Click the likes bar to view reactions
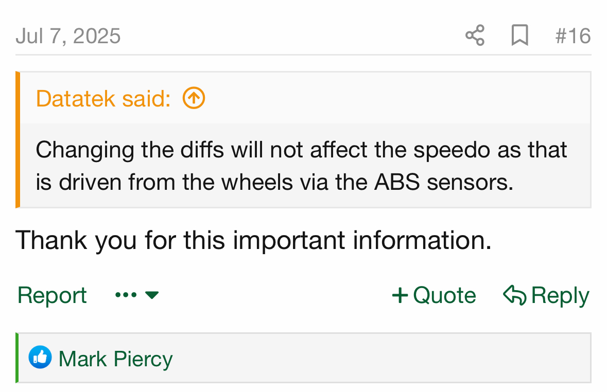Image resolution: width=607 pixels, height=392 pixels. pos(304,358)
